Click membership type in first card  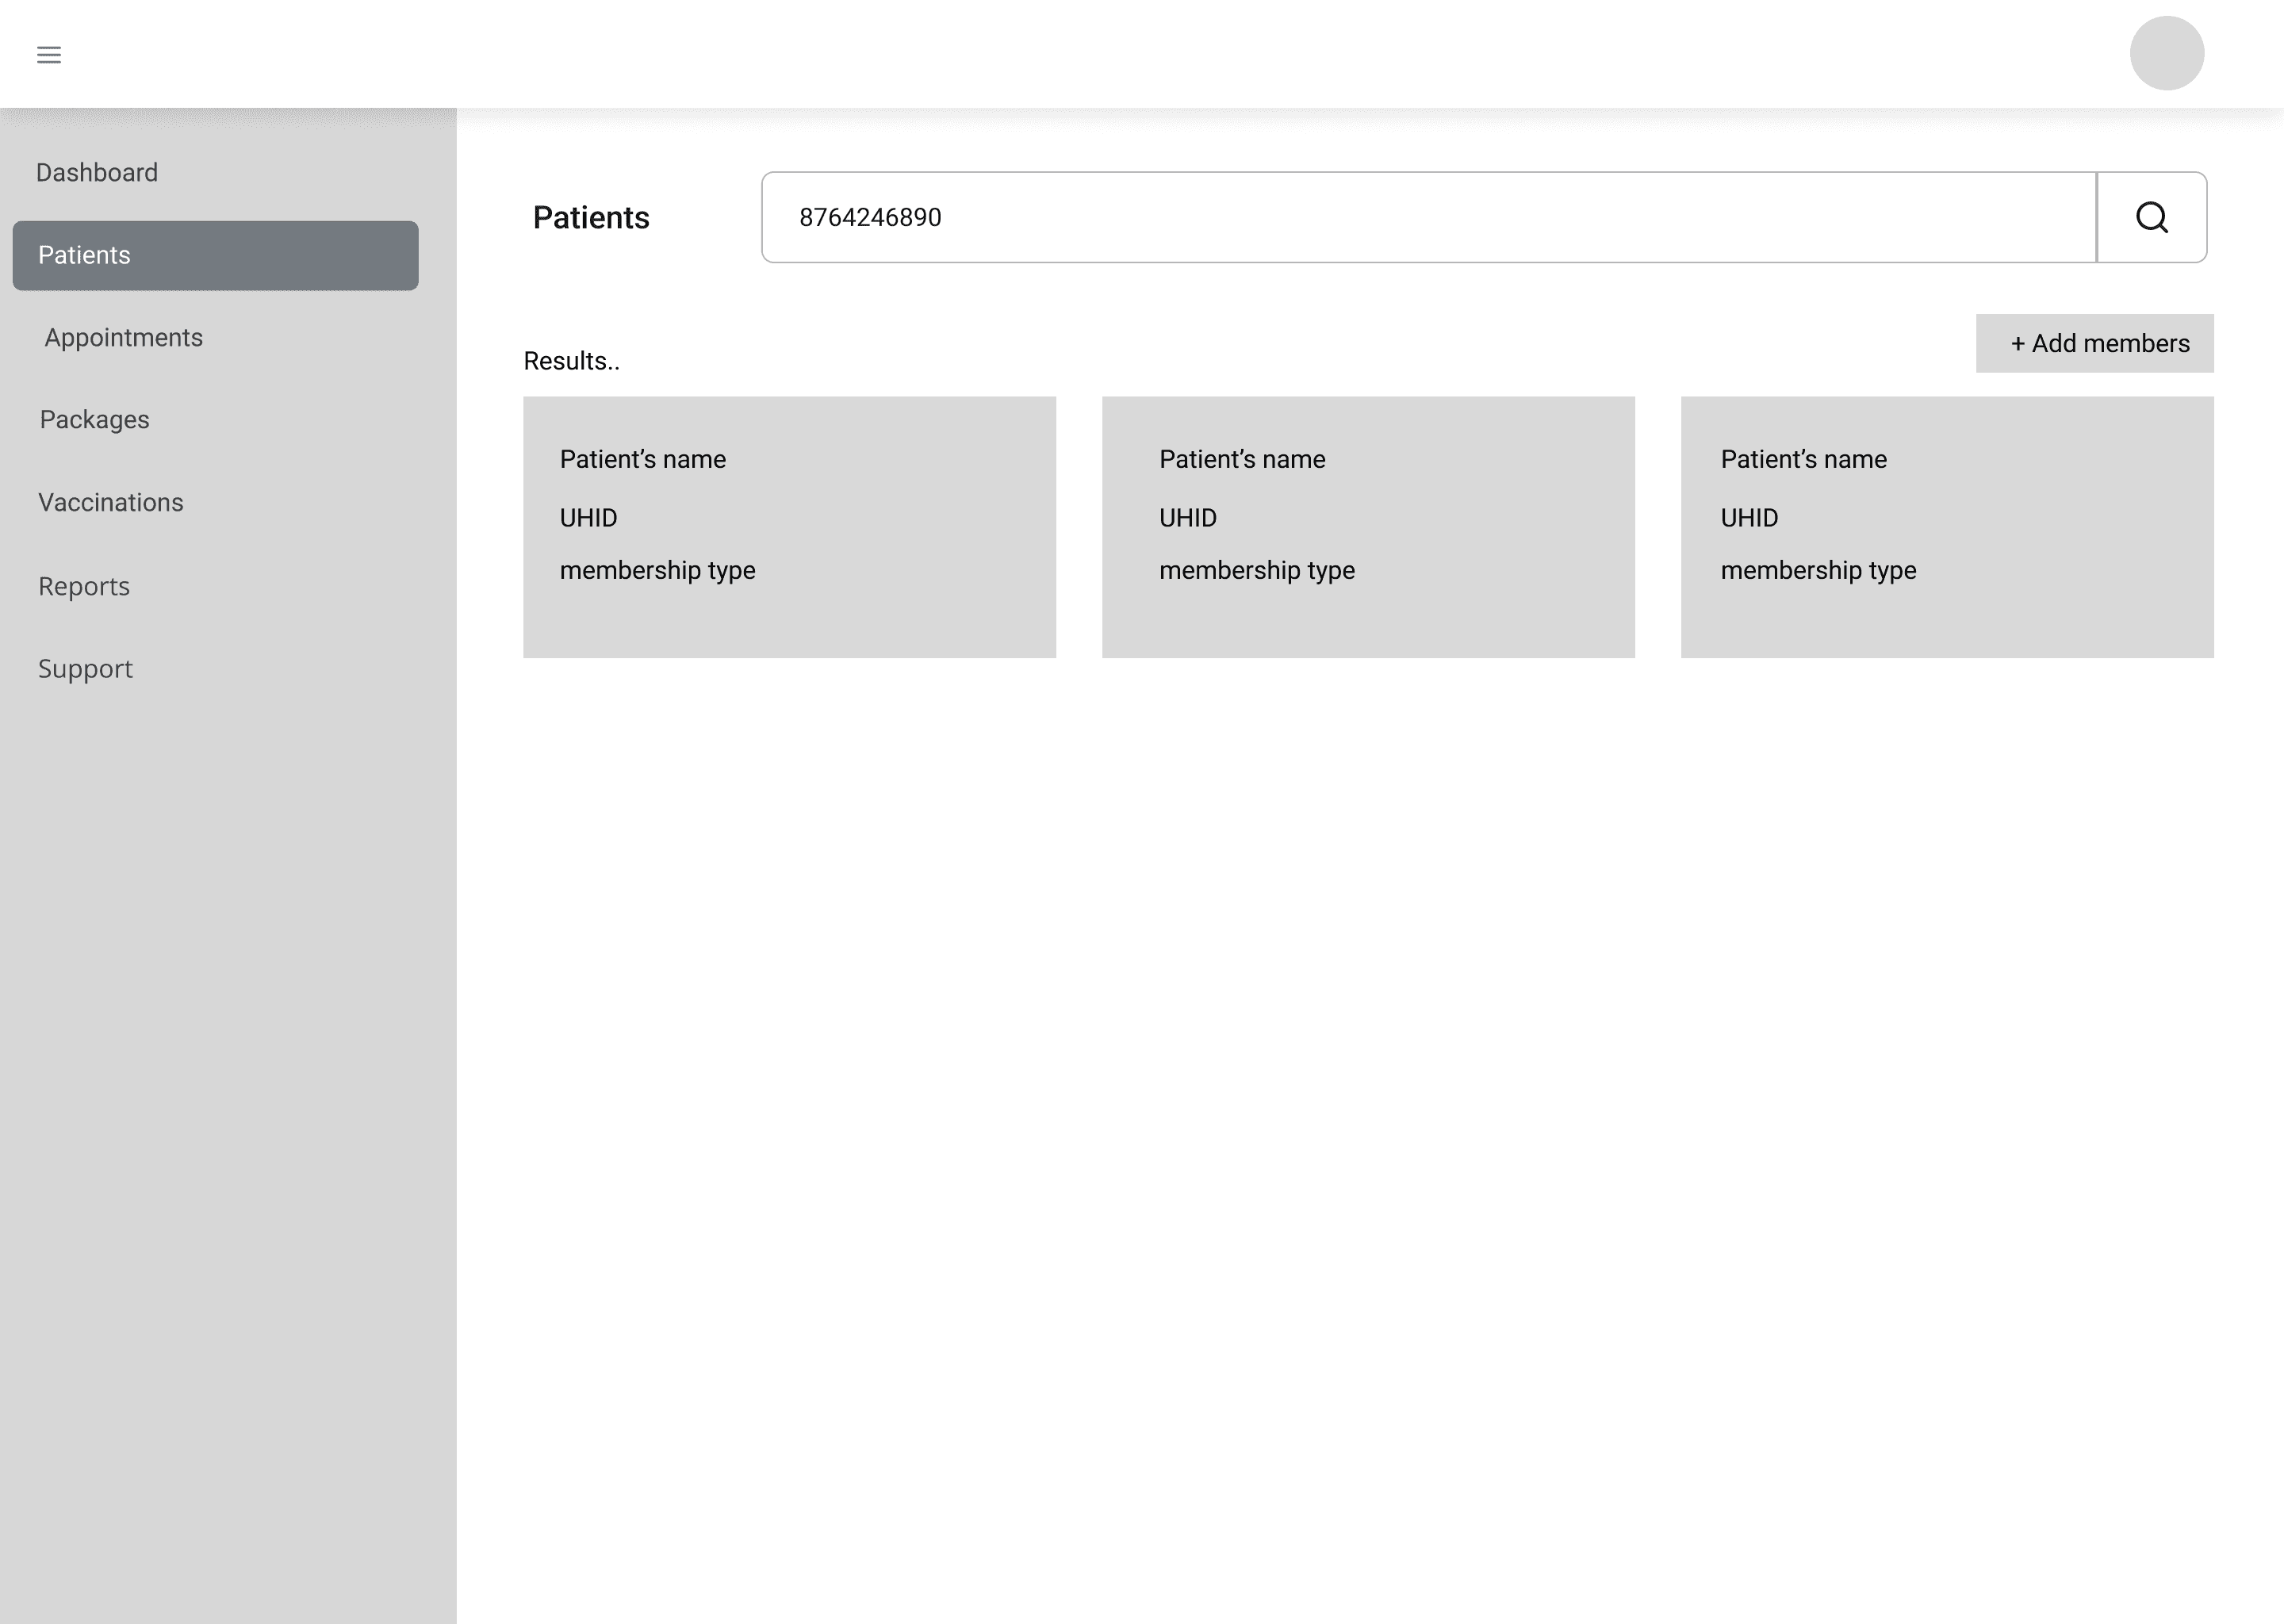[657, 571]
